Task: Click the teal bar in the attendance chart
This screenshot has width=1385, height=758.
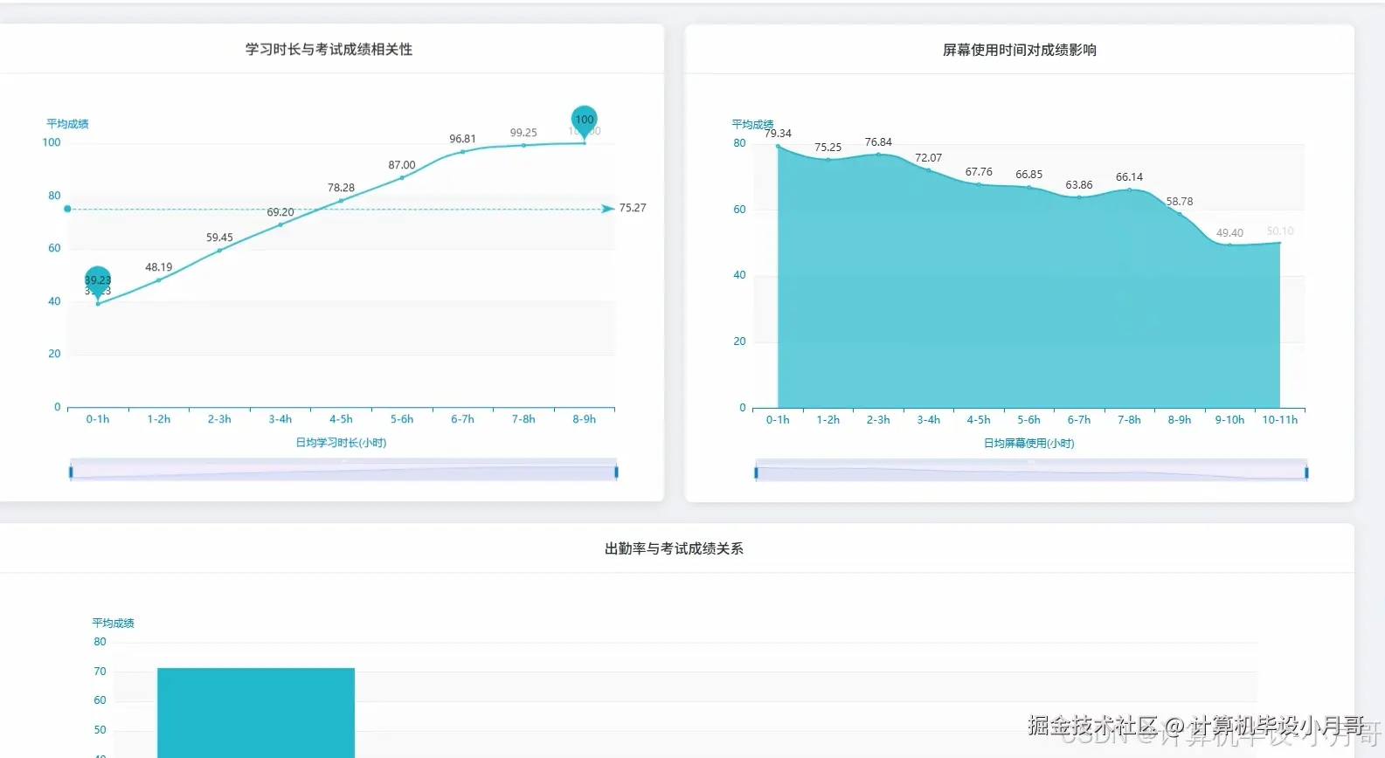Action: coord(256,713)
